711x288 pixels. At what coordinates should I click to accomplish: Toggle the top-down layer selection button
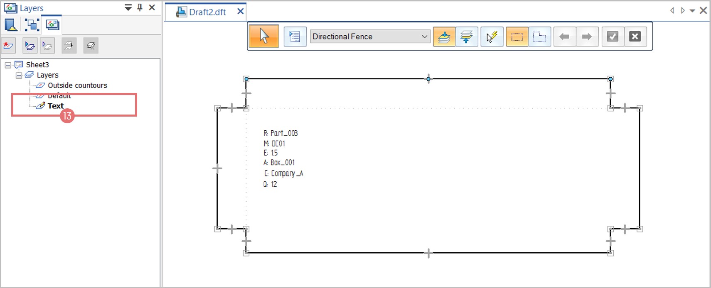[444, 37]
